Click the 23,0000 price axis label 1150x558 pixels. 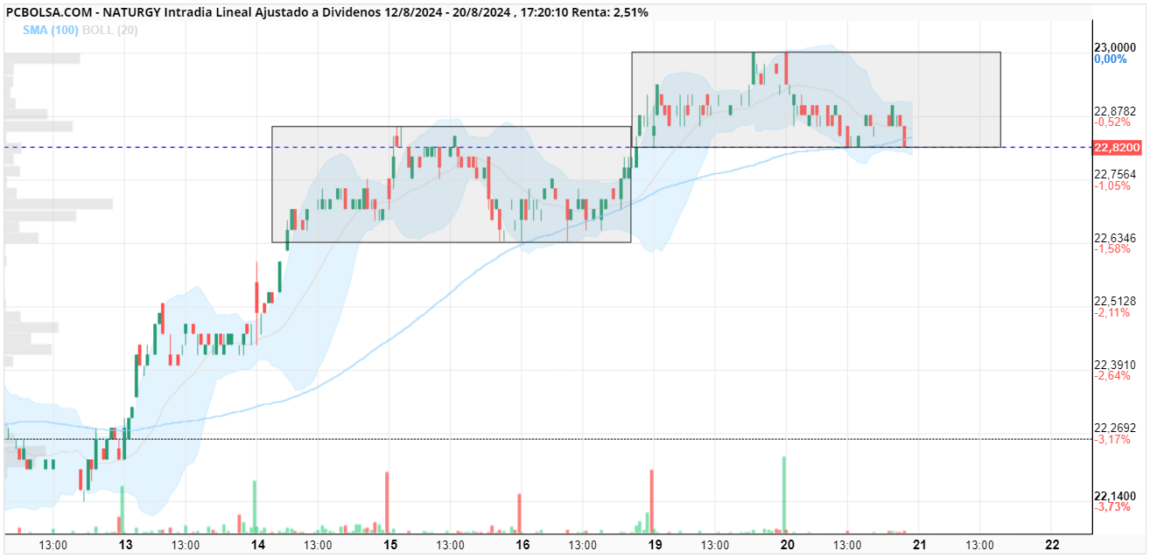pos(1115,47)
